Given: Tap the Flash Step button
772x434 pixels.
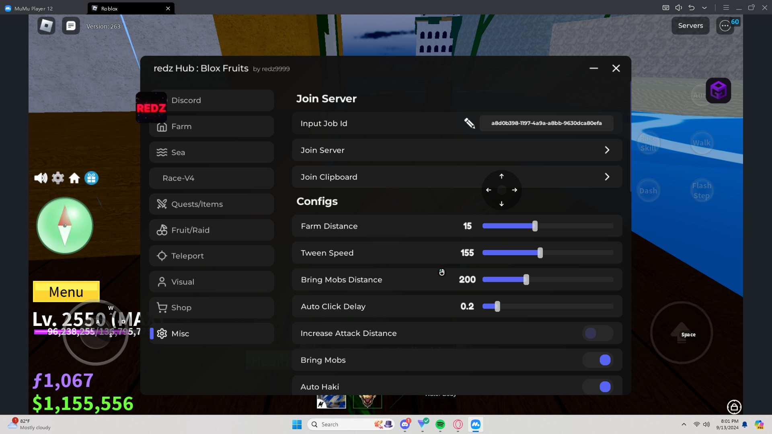Looking at the screenshot, I should coord(702,191).
